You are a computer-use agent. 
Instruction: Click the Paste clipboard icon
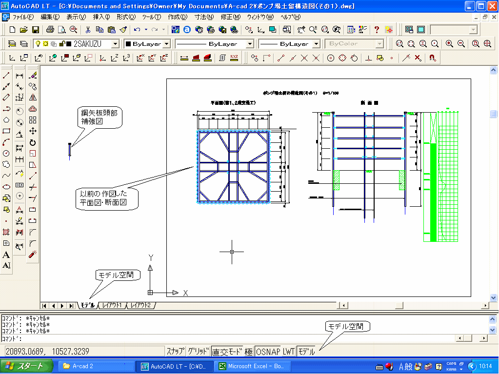pyautogui.click(x=111, y=30)
